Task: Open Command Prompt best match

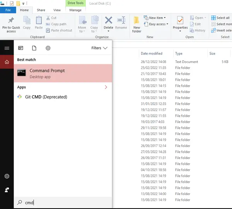Action: click(x=63, y=73)
